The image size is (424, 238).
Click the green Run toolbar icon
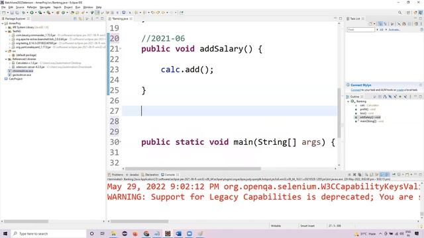point(32,13)
